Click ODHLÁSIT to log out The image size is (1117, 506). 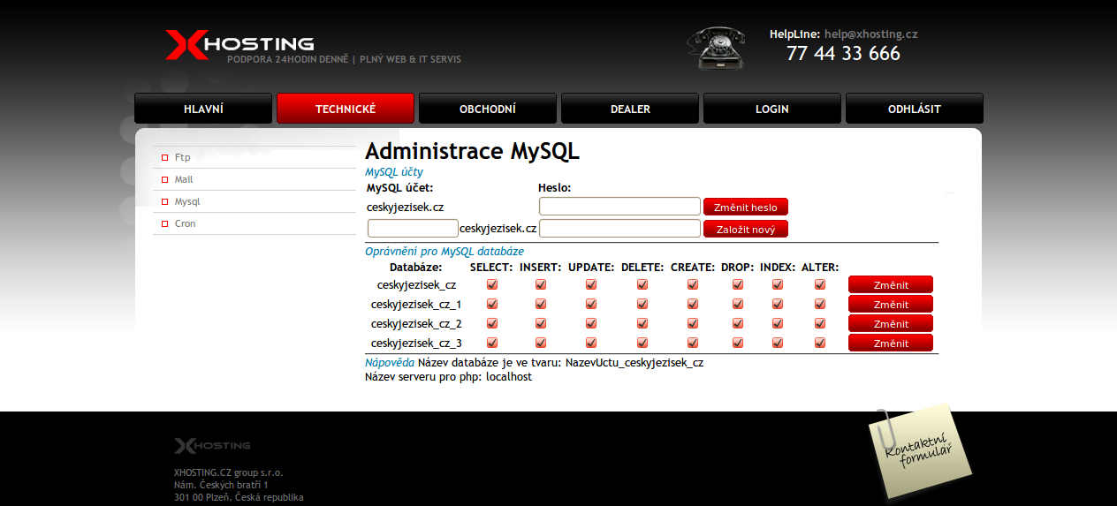coord(915,109)
